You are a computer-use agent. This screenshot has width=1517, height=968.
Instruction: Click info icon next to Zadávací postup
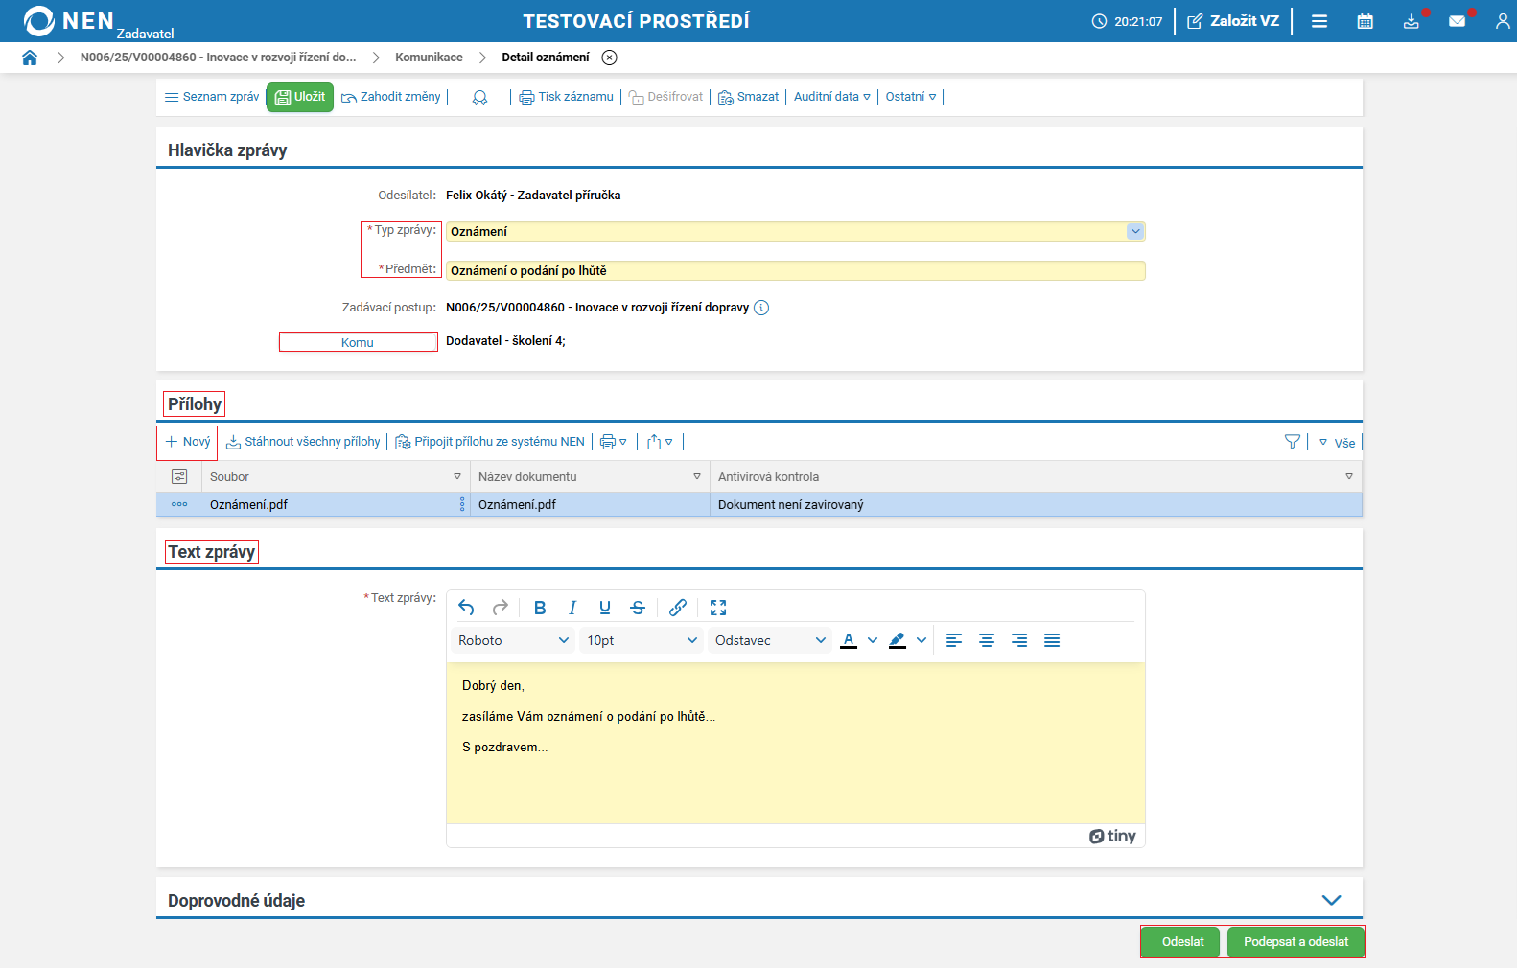pyautogui.click(x=761, y=308)
